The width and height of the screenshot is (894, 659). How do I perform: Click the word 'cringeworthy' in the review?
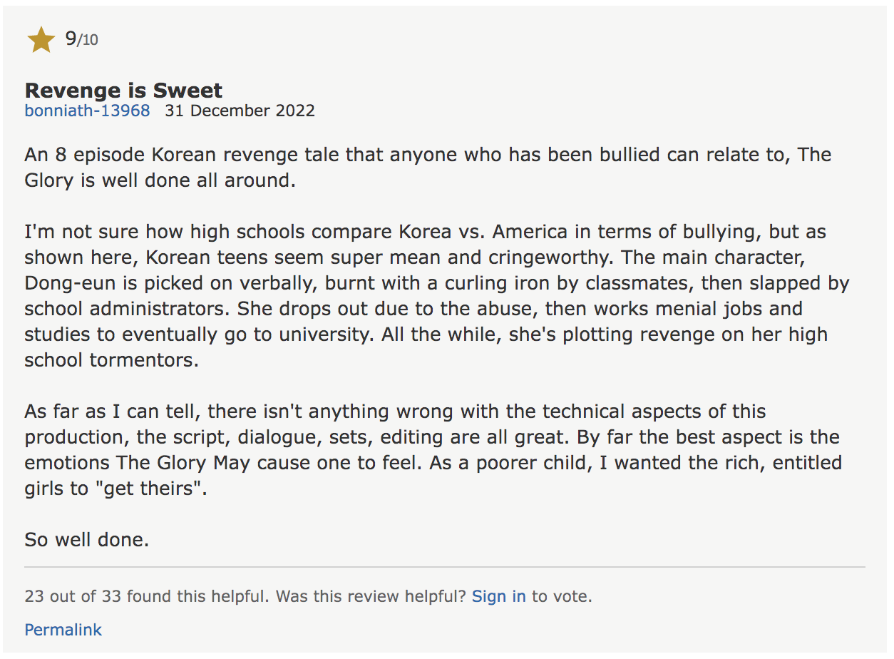[x=546, y=257]
